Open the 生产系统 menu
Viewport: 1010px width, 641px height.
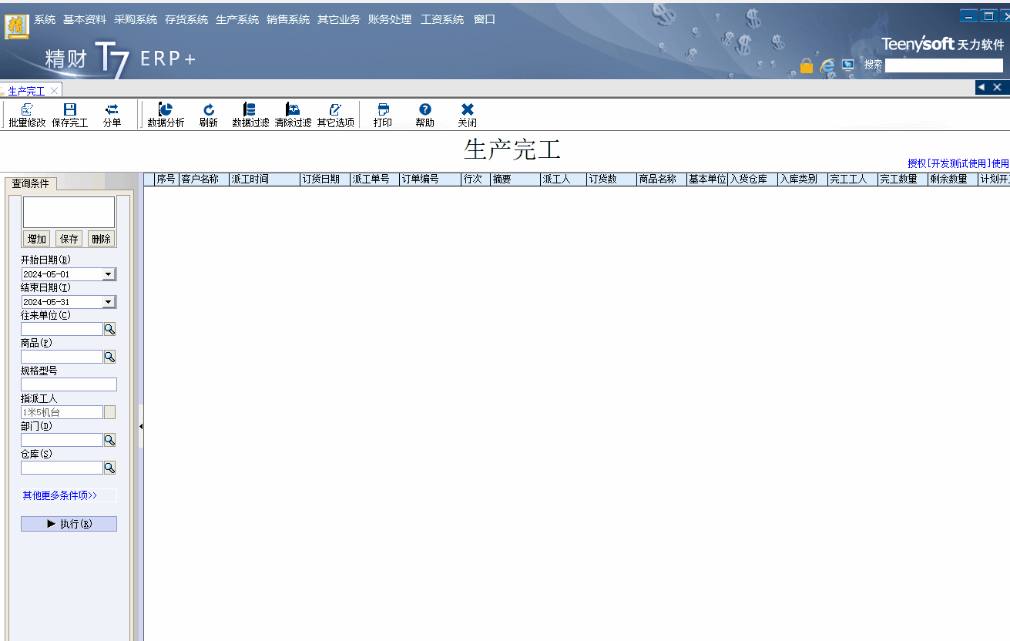pos(237,19)
